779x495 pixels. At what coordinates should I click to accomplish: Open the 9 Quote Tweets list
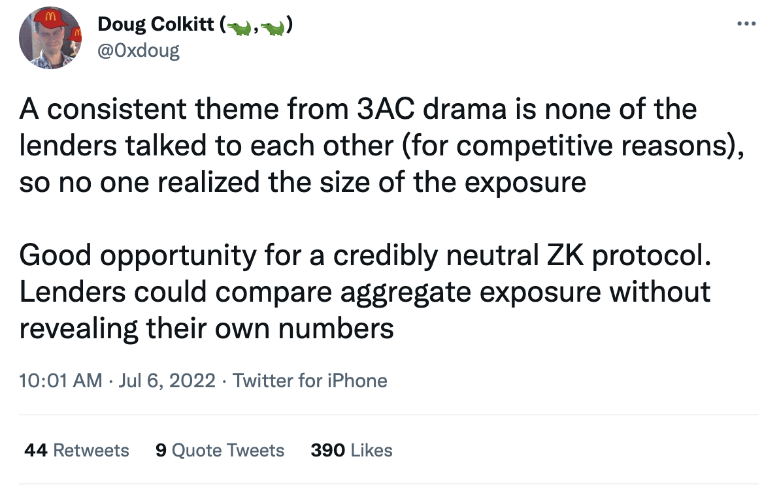pos(220,451)
